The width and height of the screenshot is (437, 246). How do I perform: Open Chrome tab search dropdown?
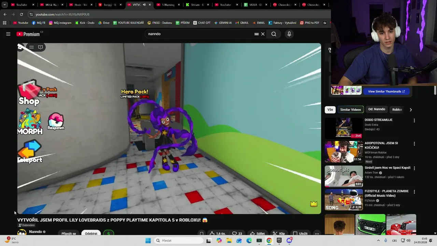4,5
